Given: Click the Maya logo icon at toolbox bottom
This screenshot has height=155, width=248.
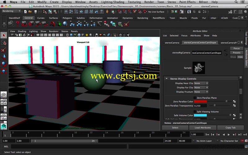Looking at the screenshot, I should point(4,126).
